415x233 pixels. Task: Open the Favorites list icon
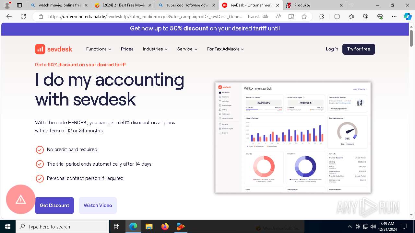coord(351,17)
